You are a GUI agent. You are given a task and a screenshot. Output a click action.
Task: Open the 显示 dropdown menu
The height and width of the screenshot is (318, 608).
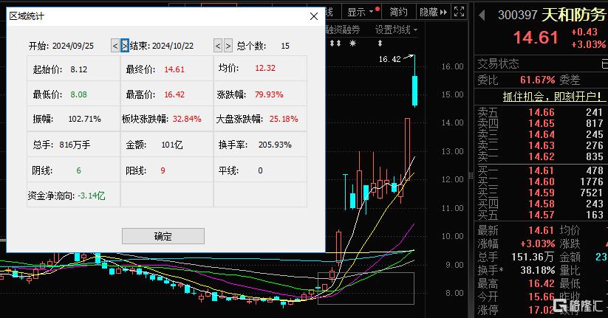click(362, 12)
